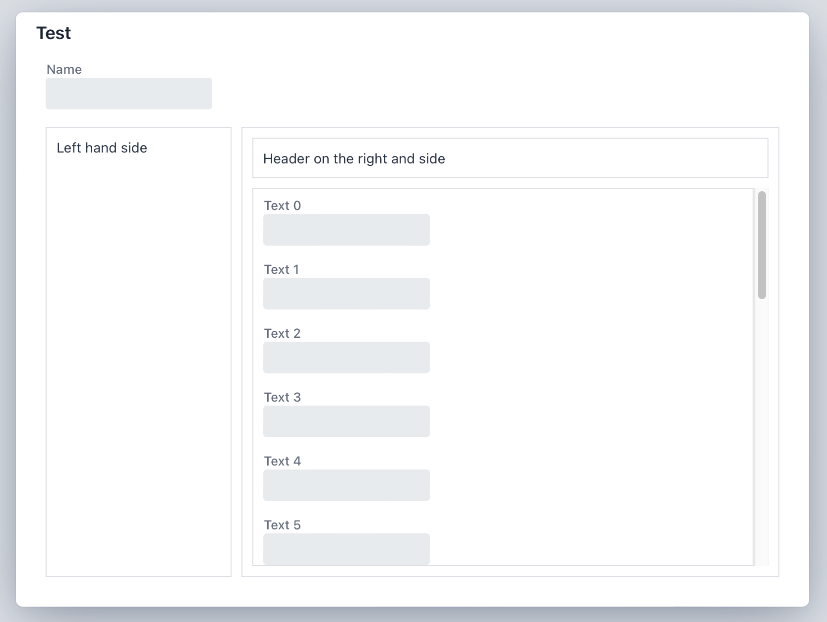Viewport: 827px width, 622px height.
Task: Click the Name input field
Action: (128, 94)
